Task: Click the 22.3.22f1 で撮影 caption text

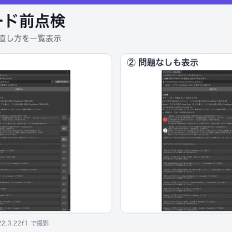Action: coord(24,223)
